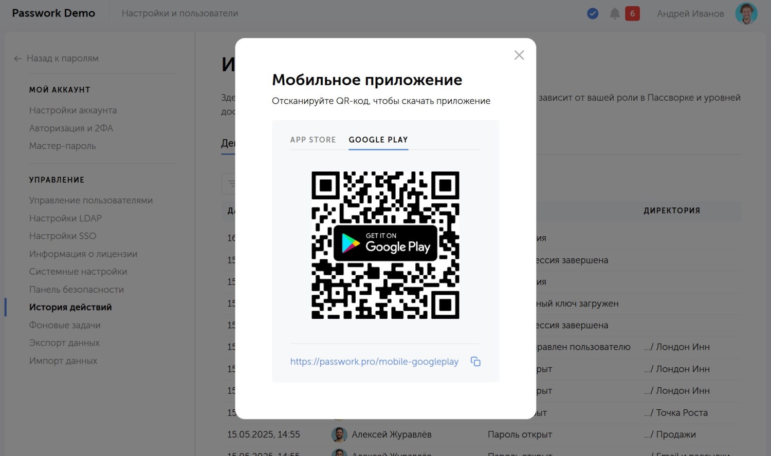Image resolution: width=771 pixels, height=456 pixels.
Task: Click the red notification counter badge
Action: click(632, 13)
